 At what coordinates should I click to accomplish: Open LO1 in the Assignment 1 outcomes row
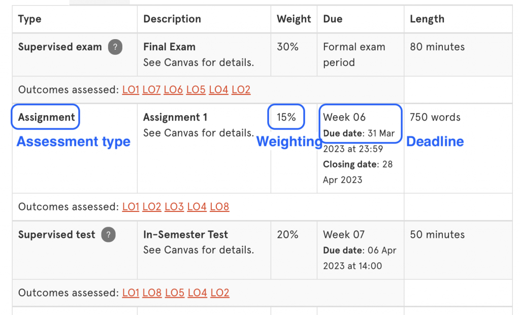click(131, 207)
